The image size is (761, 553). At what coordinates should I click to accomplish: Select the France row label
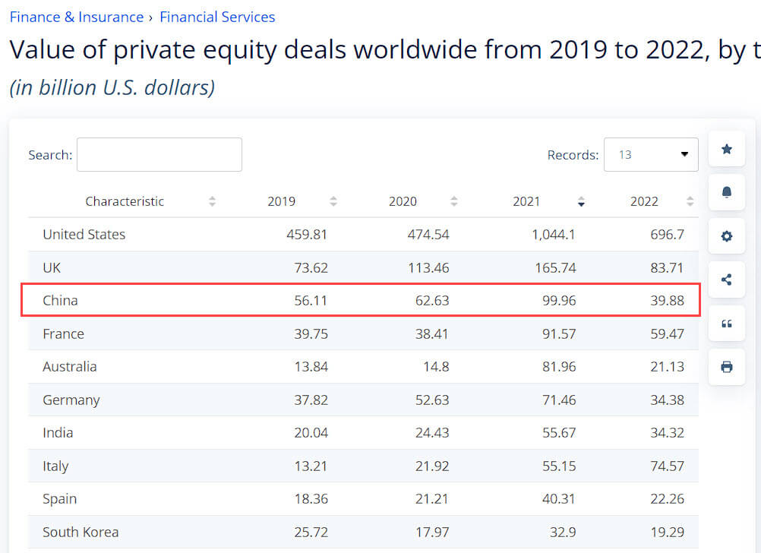click(64, 334)
